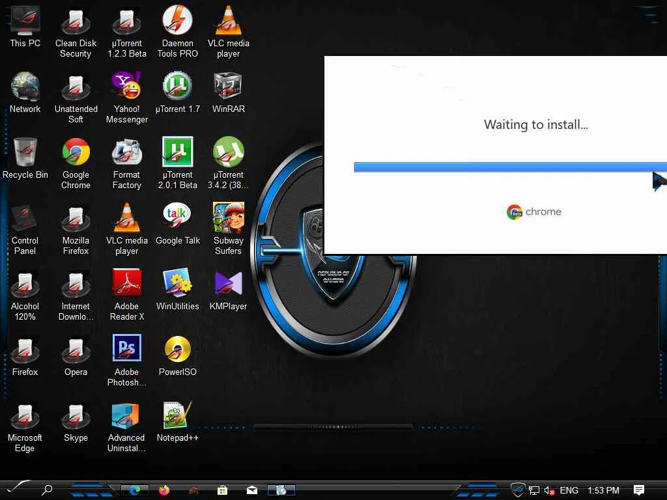The image size is (667, 500).
Task: Select the Unattended Soft shortcut
Action: (76, 98)
